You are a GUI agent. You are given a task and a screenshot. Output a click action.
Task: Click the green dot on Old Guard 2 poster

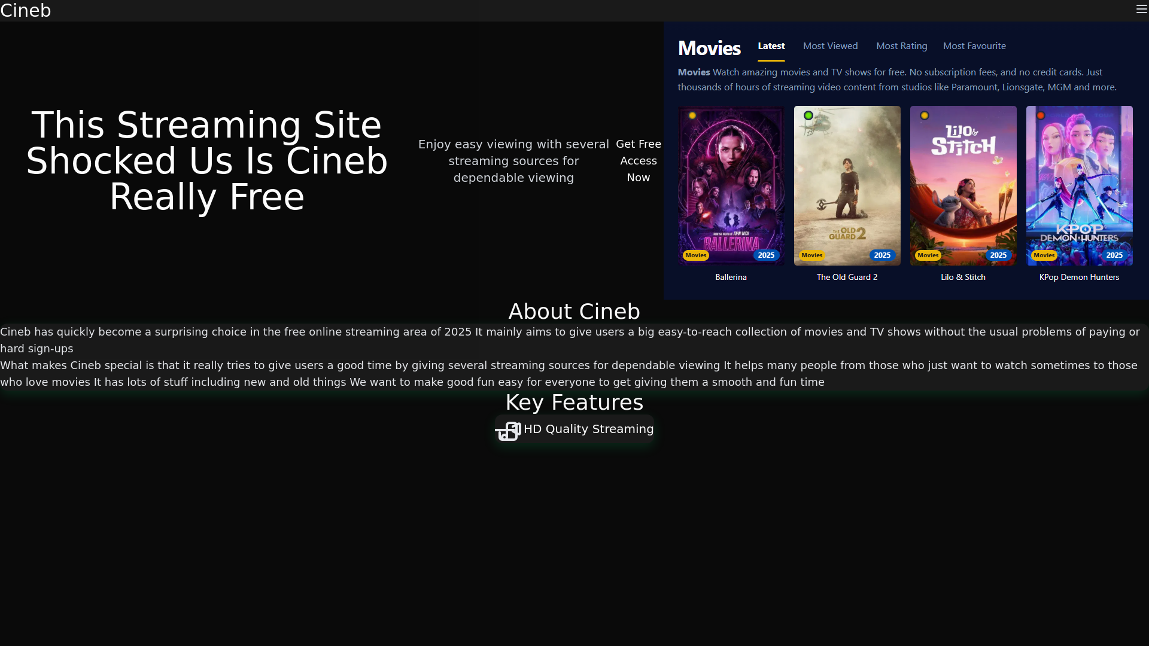tap(808, 115)
